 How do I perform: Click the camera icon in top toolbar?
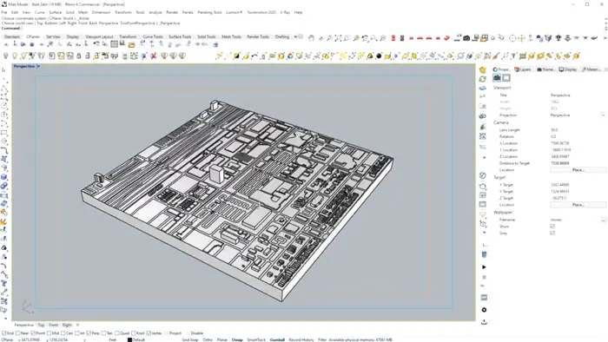pyautogui.click(x=466, y=37)
